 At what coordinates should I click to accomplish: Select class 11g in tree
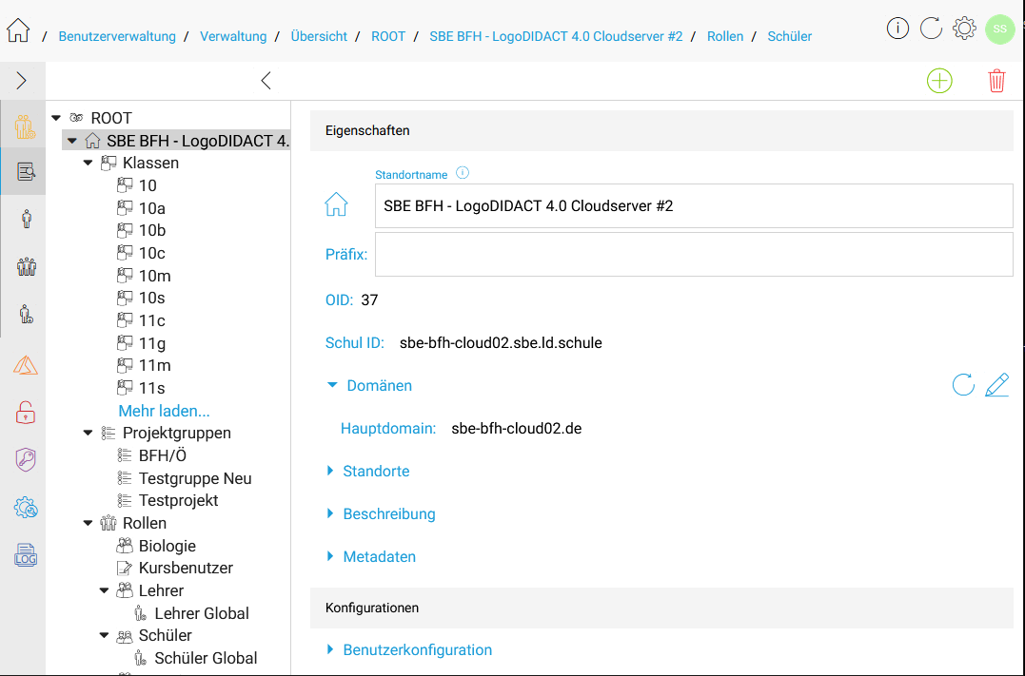(x=151, y=343)
